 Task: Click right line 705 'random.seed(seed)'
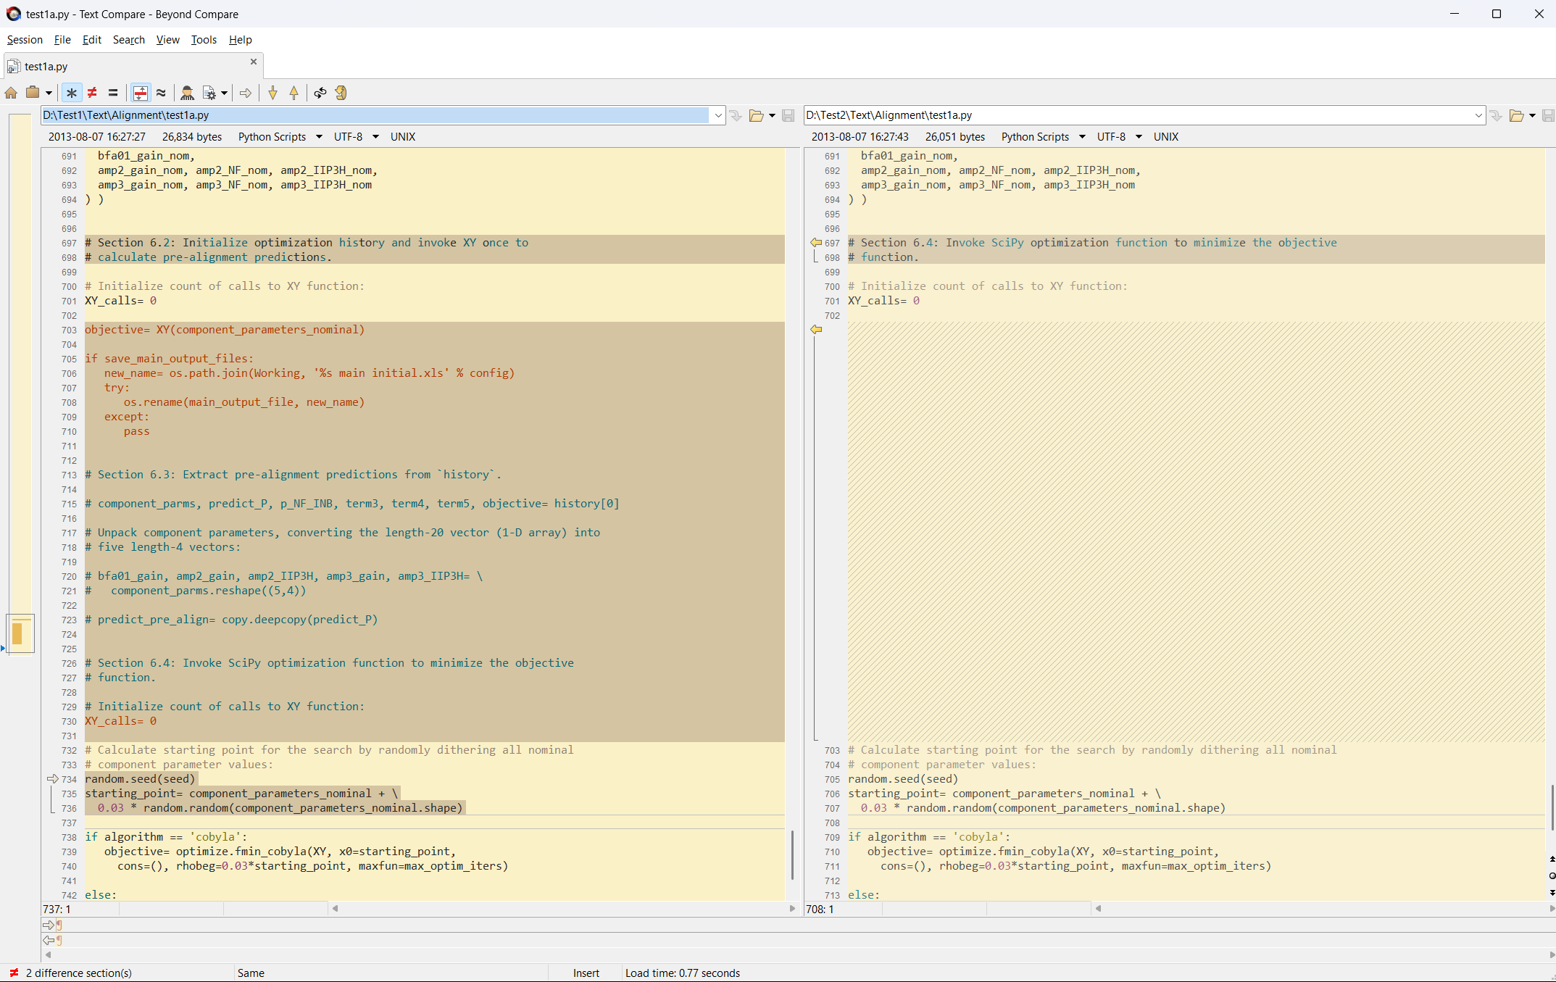point(903,779)
